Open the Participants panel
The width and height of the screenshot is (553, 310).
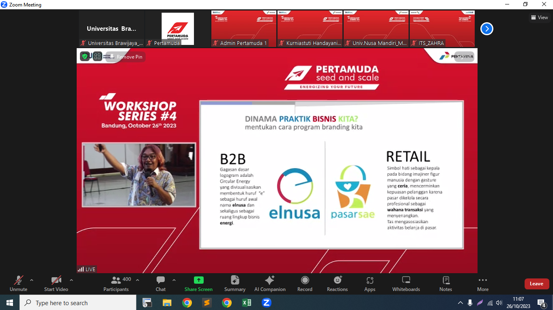116,283
